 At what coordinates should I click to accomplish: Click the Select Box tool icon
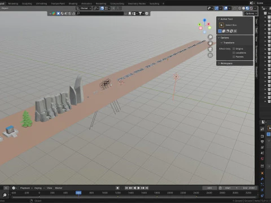pos(221,25)
